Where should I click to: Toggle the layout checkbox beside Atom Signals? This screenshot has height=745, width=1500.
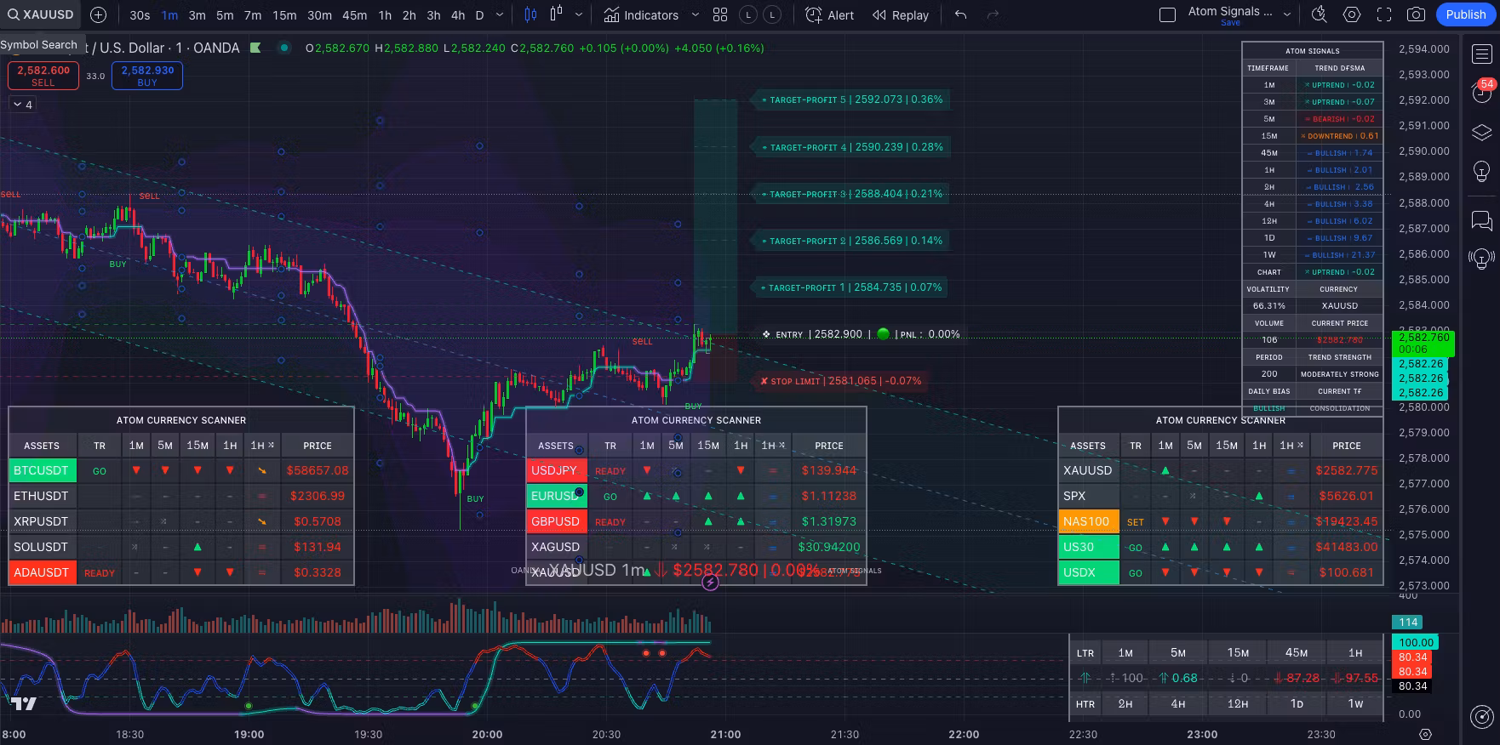point(1168,14)
